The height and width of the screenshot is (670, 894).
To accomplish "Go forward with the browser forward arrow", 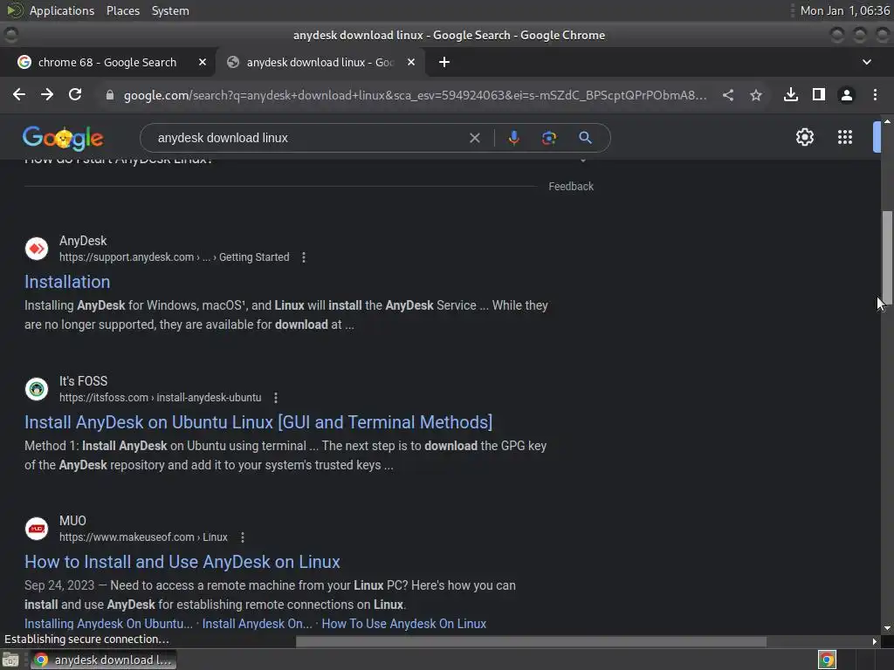I will (47, 94).
